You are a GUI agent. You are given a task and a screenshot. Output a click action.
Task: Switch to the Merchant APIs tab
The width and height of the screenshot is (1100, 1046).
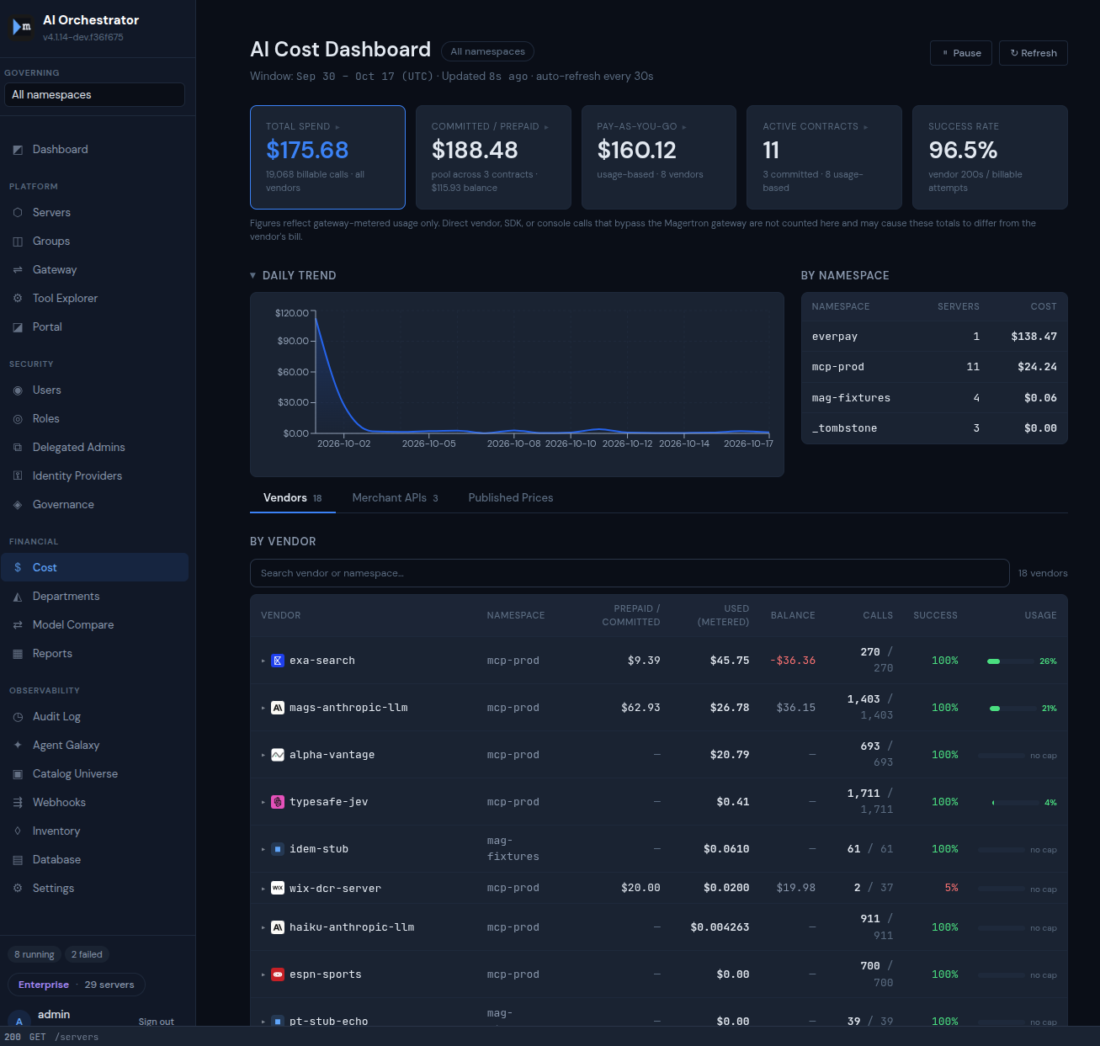pos(395,498)
